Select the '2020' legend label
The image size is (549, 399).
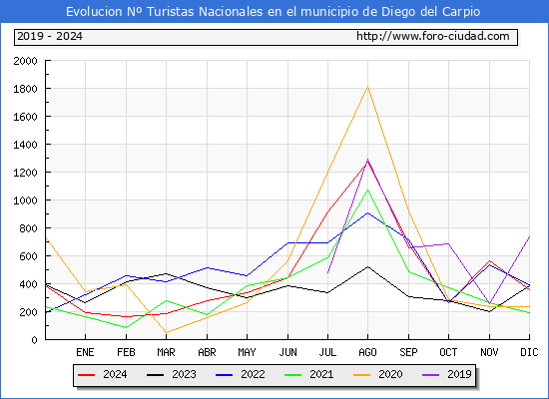click(x=390, y=374)
